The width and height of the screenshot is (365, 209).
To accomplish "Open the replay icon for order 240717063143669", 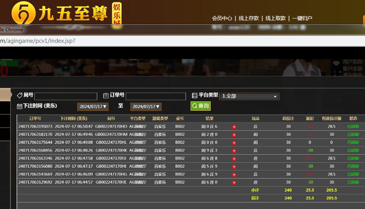I will point(234,174).
